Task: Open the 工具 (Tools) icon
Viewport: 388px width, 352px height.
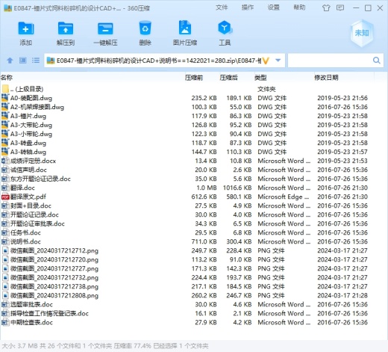Action: [x=225, y=28]
